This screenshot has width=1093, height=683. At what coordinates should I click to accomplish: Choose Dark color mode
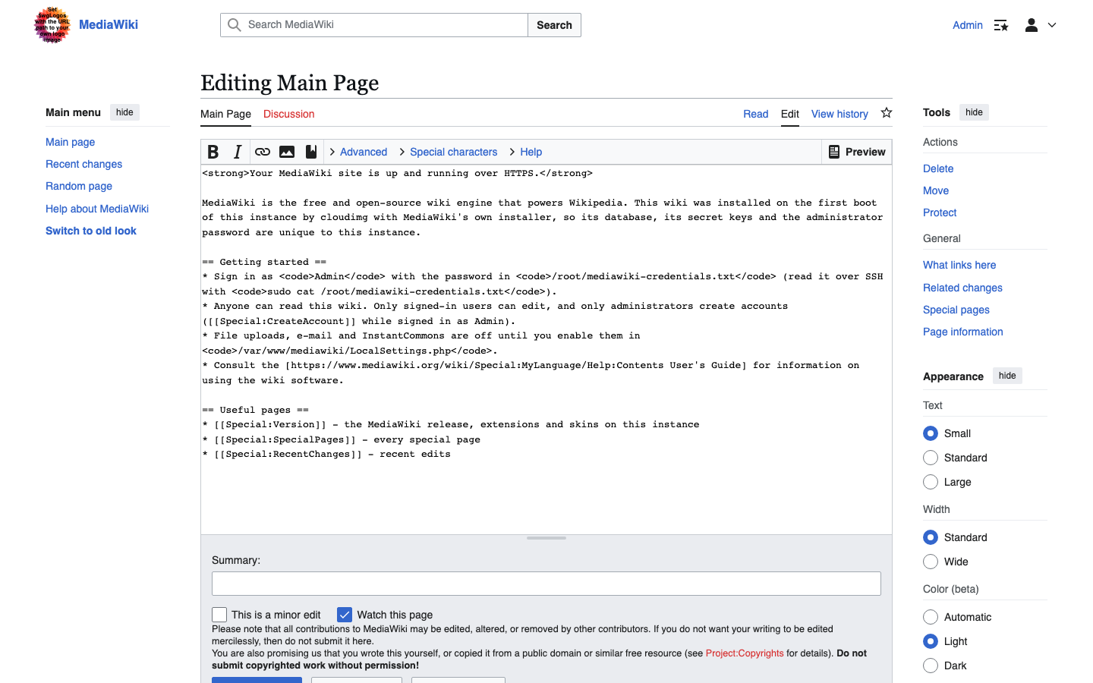pyautogui.click(x=931, y=666)
